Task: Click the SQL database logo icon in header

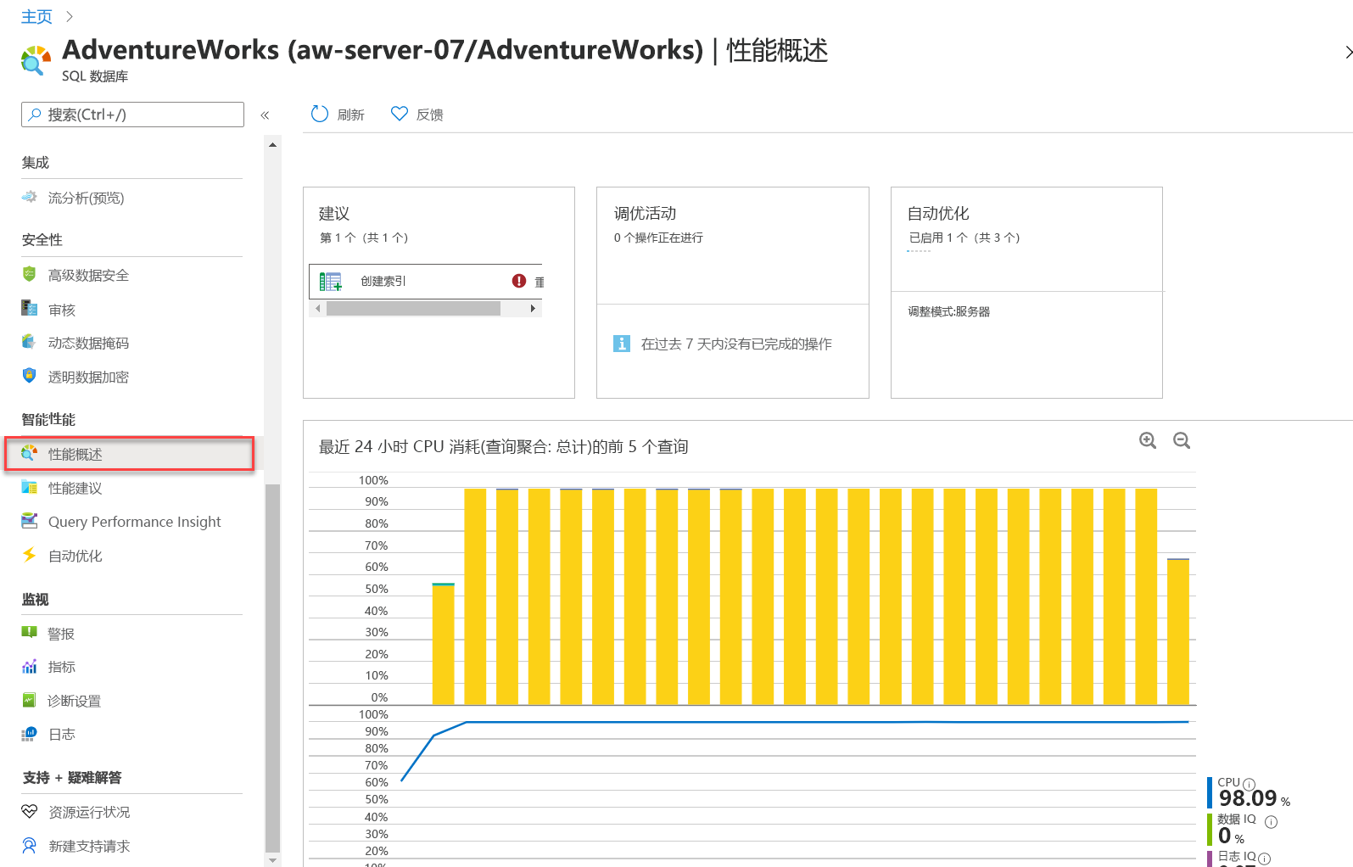Action: click(36, 60)
